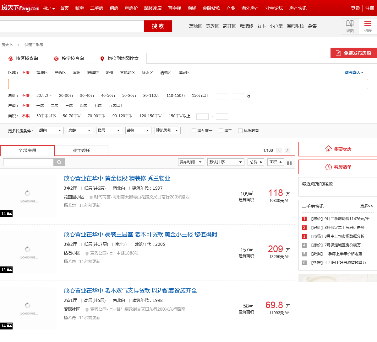Open 钻石小区 community link

72,253
